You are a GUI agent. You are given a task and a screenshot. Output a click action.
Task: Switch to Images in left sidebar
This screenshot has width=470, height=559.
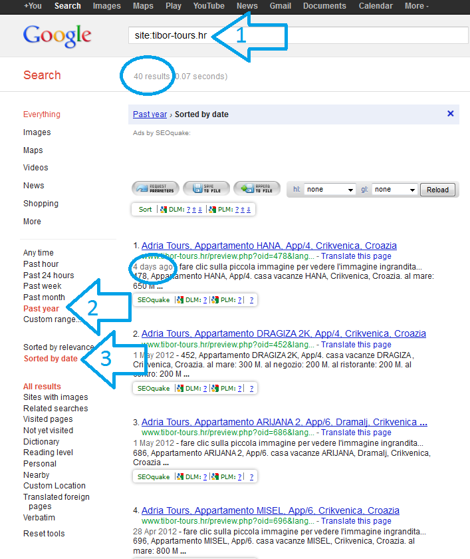click(37, 132)
